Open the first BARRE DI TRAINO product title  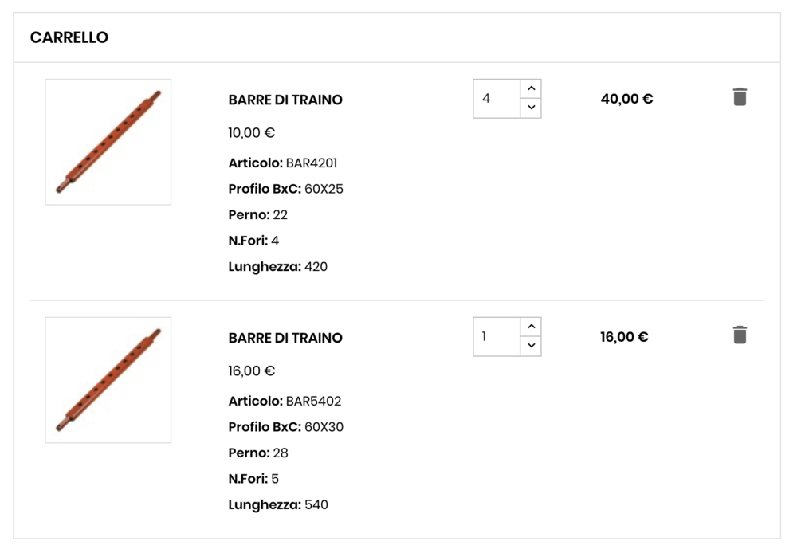(x=285, y=100)
